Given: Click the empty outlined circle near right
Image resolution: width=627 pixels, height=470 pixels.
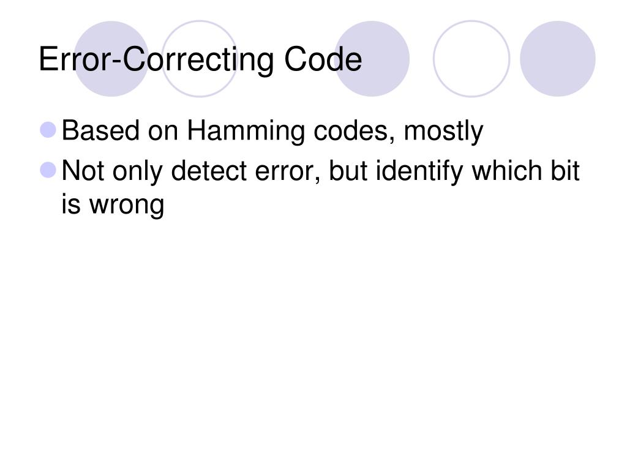Looking at the screenshot, I should 471,59.
